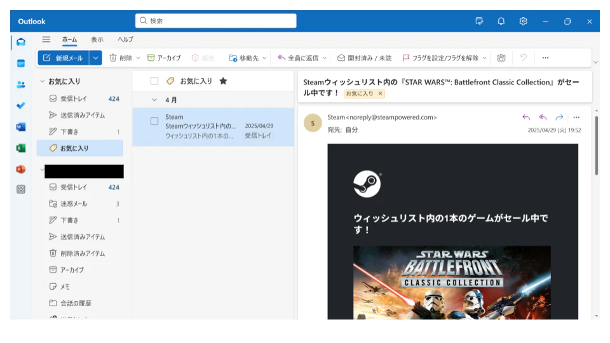Click the Battlefront Classic Collection banner image
610x343 pixels.
click(x=452, y=282)
